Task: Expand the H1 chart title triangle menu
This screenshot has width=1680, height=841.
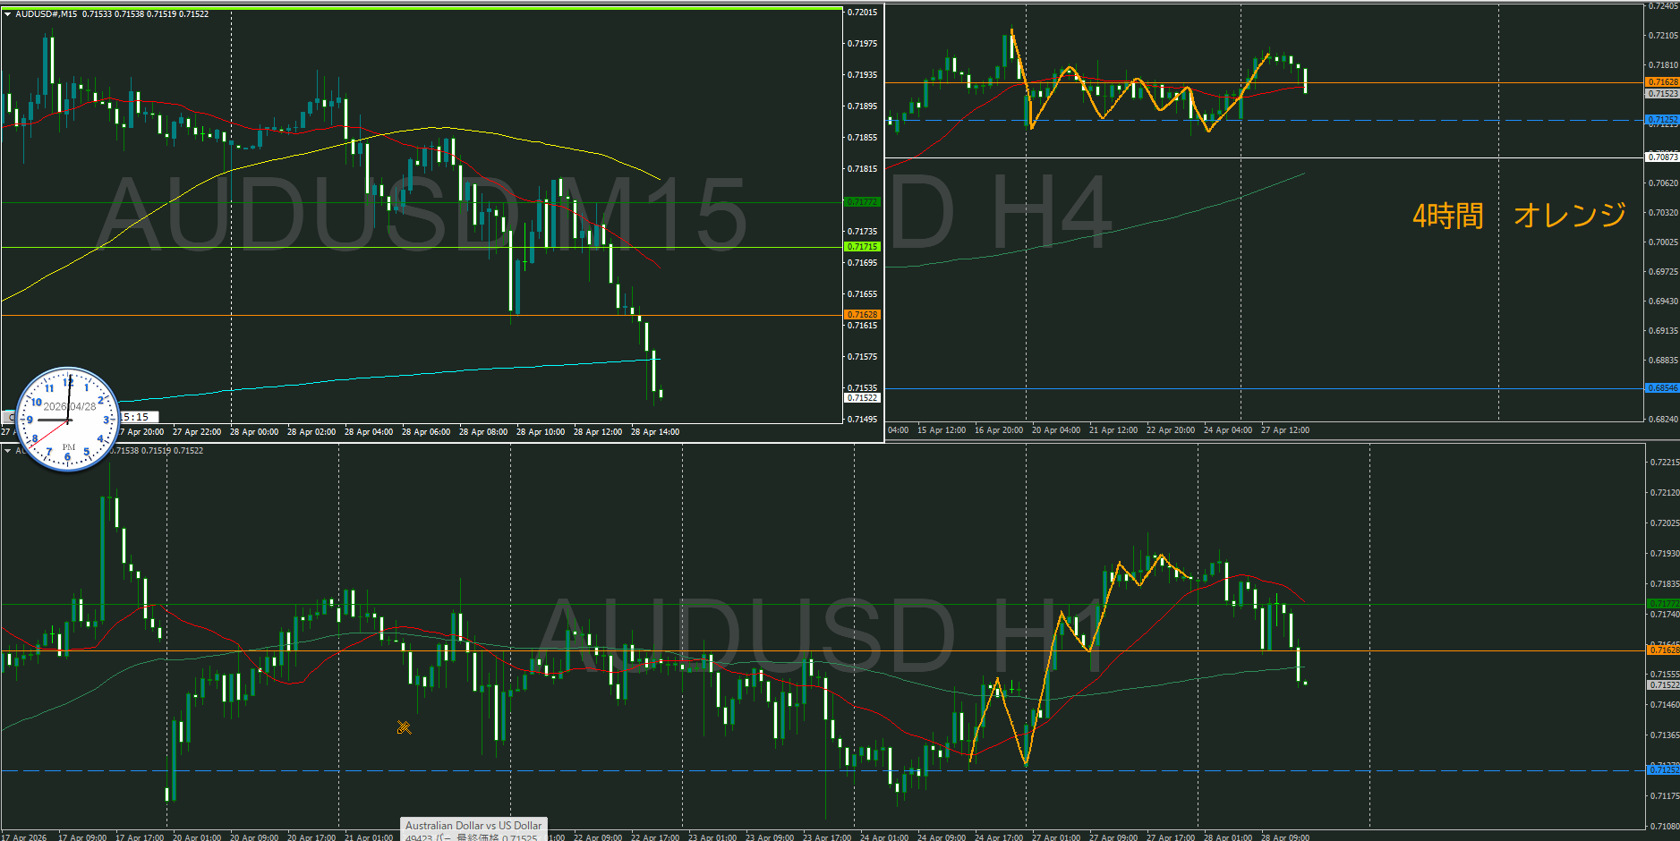Action: [8, 451]
